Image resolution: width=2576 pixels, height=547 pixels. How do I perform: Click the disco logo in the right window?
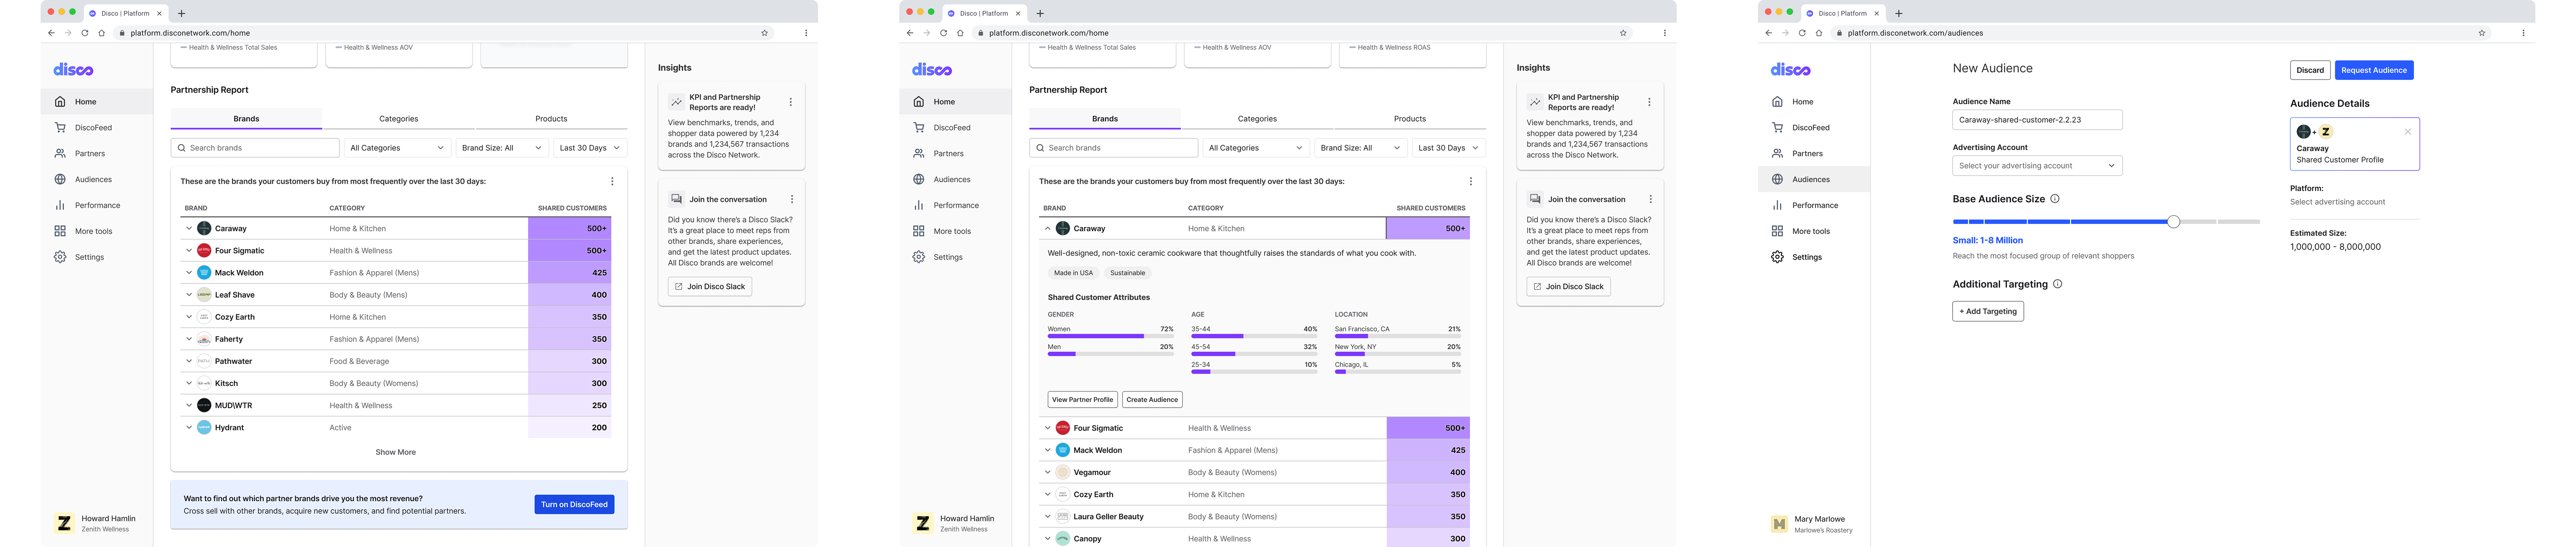[x=1790, y=70]
